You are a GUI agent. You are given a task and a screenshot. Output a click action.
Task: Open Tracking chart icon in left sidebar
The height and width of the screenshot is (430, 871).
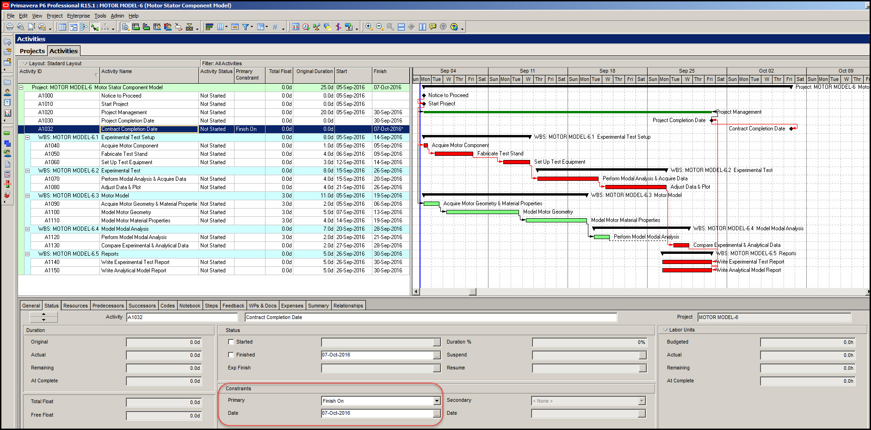[x=7, y=113]
